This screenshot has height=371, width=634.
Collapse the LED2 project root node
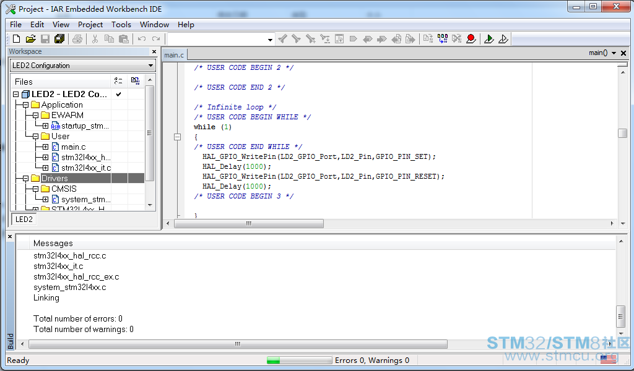coord(15,94)
